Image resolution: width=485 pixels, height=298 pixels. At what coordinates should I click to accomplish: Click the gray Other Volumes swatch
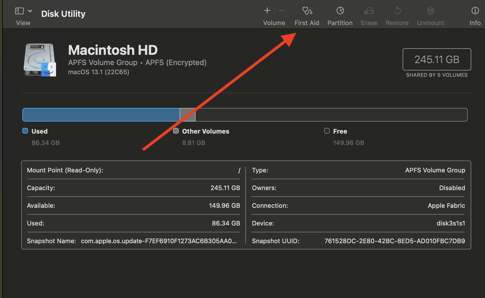click(x=176, y=131)
